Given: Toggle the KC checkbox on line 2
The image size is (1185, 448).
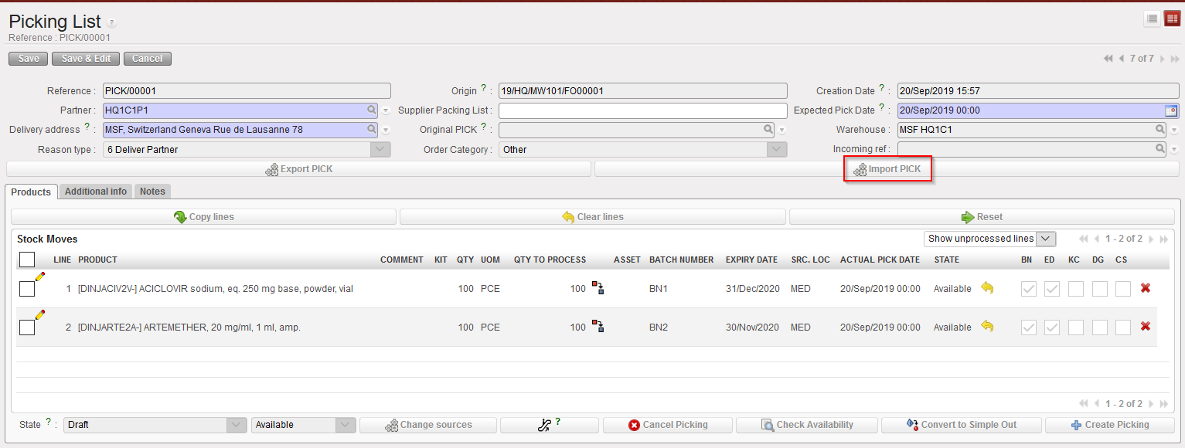Looking at the screenshot, I should click(1075, 328).
